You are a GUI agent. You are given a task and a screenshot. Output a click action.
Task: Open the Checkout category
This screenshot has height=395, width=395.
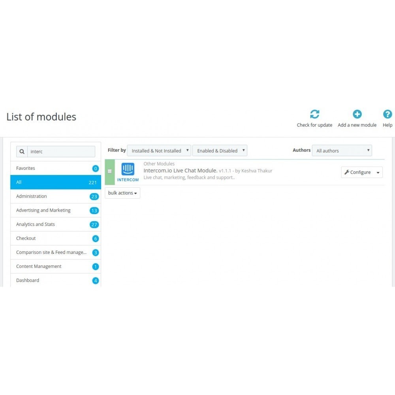pos(56,238)
